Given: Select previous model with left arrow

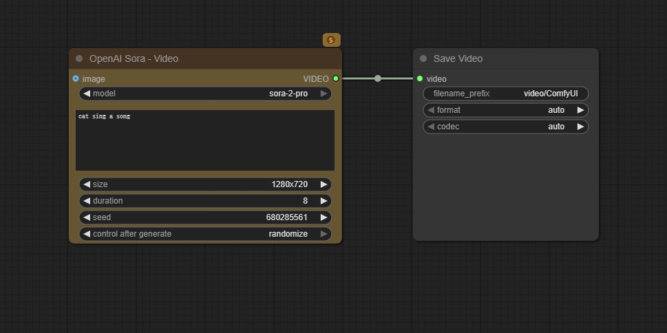Looking at the screenshot, I should coord(87,94).
